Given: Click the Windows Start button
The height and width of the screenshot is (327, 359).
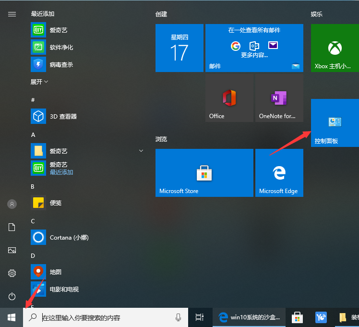Looking at the screenshot, I should tap(12, 317).
